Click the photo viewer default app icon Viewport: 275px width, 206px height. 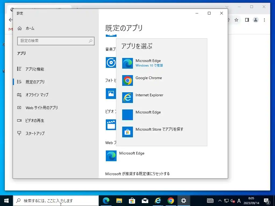coord(111,94)
